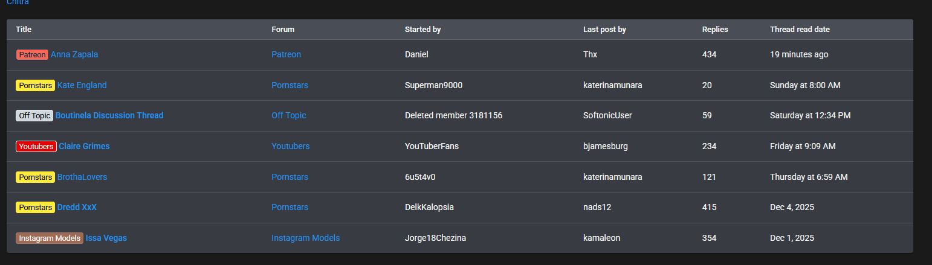
Task: Open the Kate England thread link
Action: [x=82, y=85]
